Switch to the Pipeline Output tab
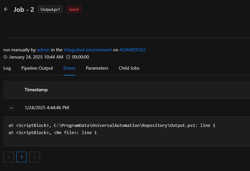Image resolution: width=250 pixels, height=171 pixels. pos(37,68)
